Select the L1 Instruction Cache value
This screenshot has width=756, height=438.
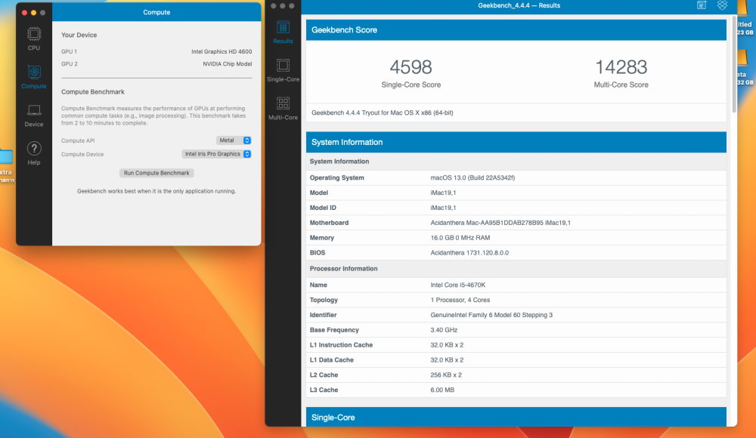[447, 345]
